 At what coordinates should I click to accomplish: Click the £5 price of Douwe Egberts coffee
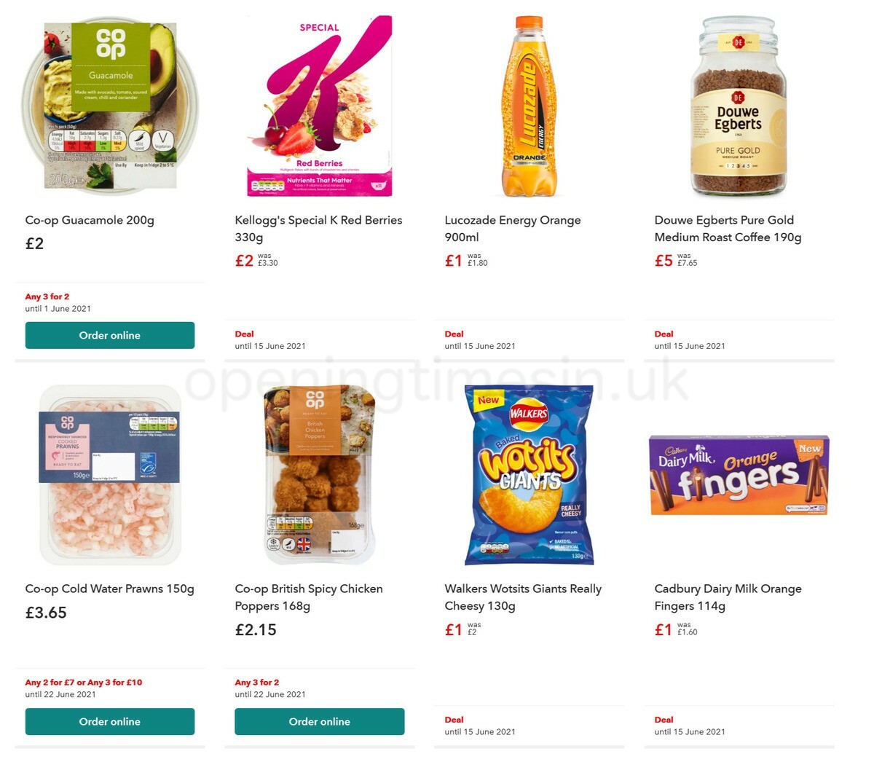coord(663,260)
